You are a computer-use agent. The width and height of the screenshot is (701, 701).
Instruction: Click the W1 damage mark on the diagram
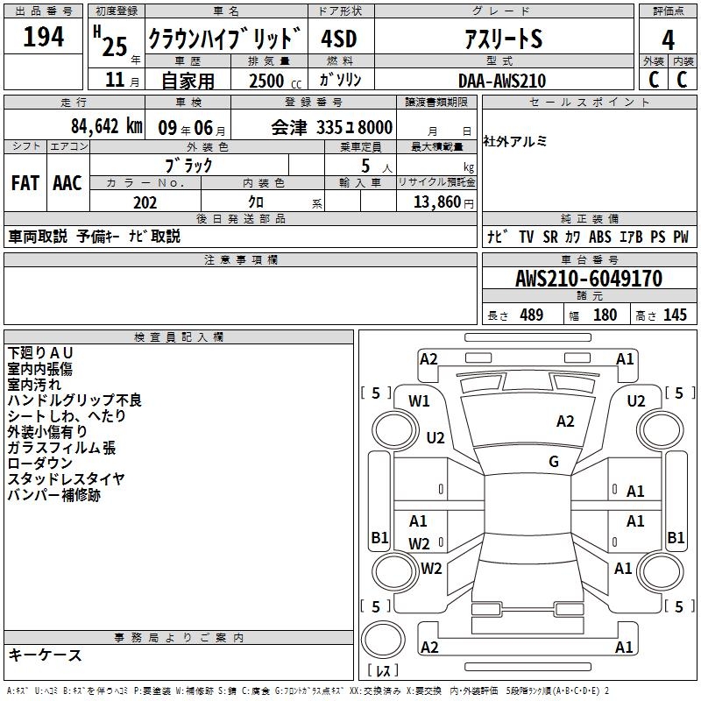[x=419, y=401]
